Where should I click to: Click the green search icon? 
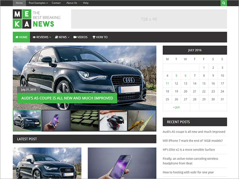224,3
